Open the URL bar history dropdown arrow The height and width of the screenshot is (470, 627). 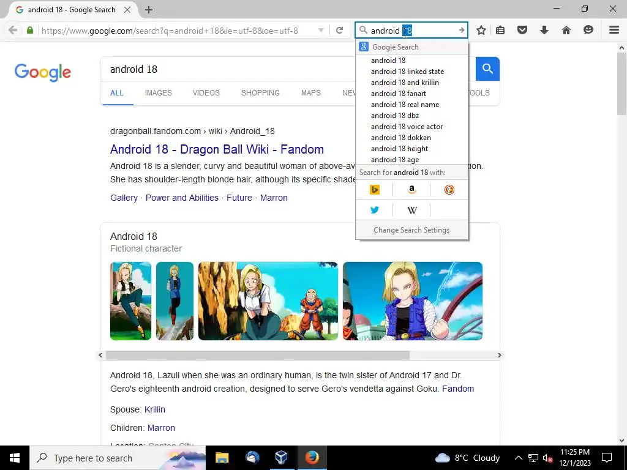click(321, 31)
